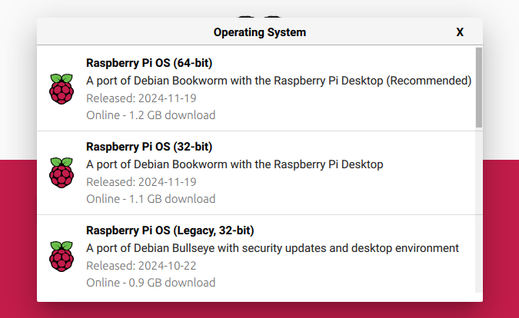Click the red background outside the dialog
519x318 pixels.
pos(18,238)
